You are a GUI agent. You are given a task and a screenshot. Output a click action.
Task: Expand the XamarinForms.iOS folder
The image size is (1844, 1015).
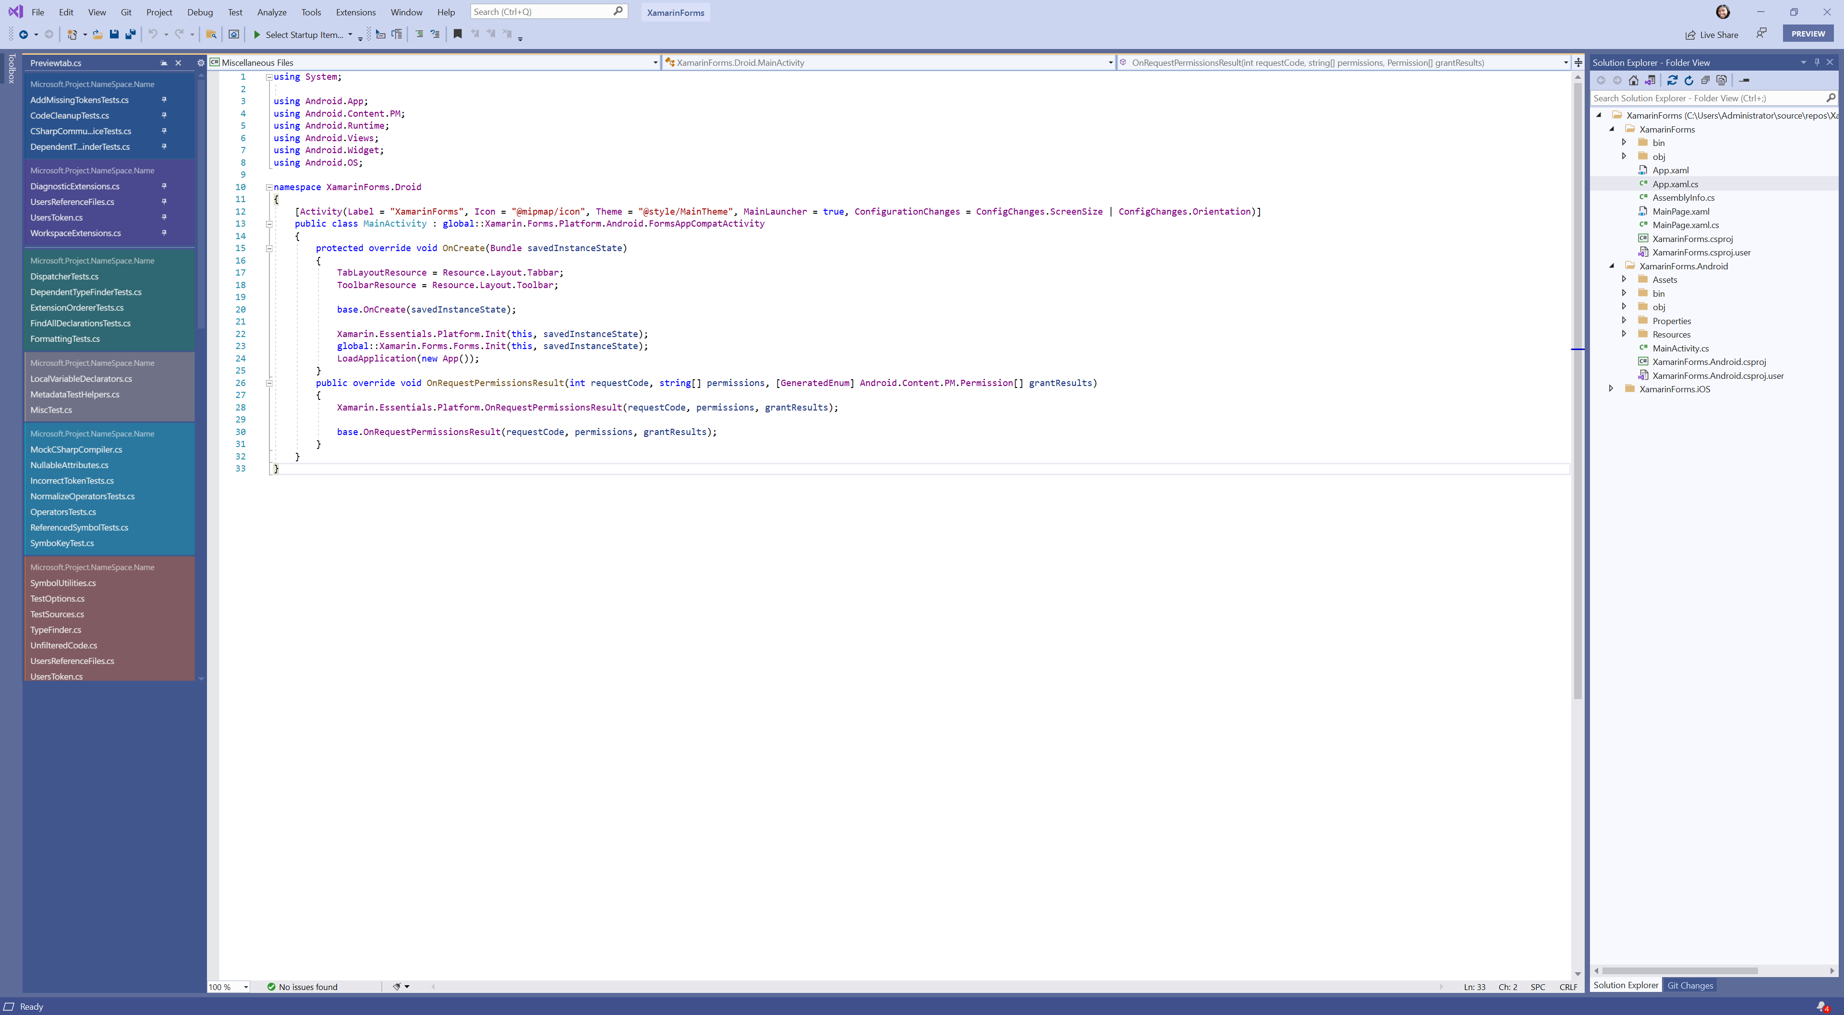[1611, 389]
